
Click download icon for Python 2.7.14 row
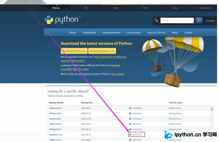(130, 134)
